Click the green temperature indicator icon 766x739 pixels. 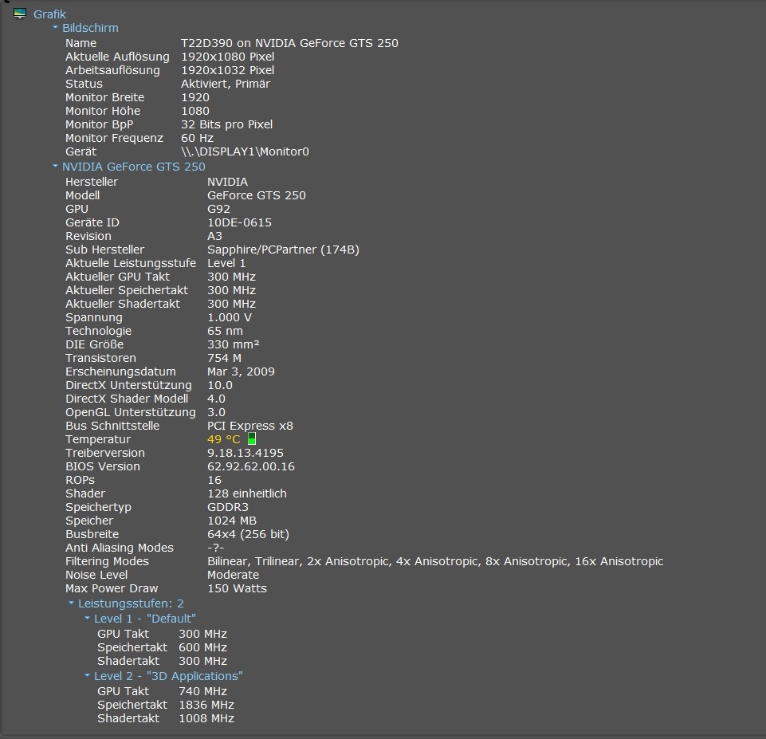pyautogui.click(x=252, y=438)
